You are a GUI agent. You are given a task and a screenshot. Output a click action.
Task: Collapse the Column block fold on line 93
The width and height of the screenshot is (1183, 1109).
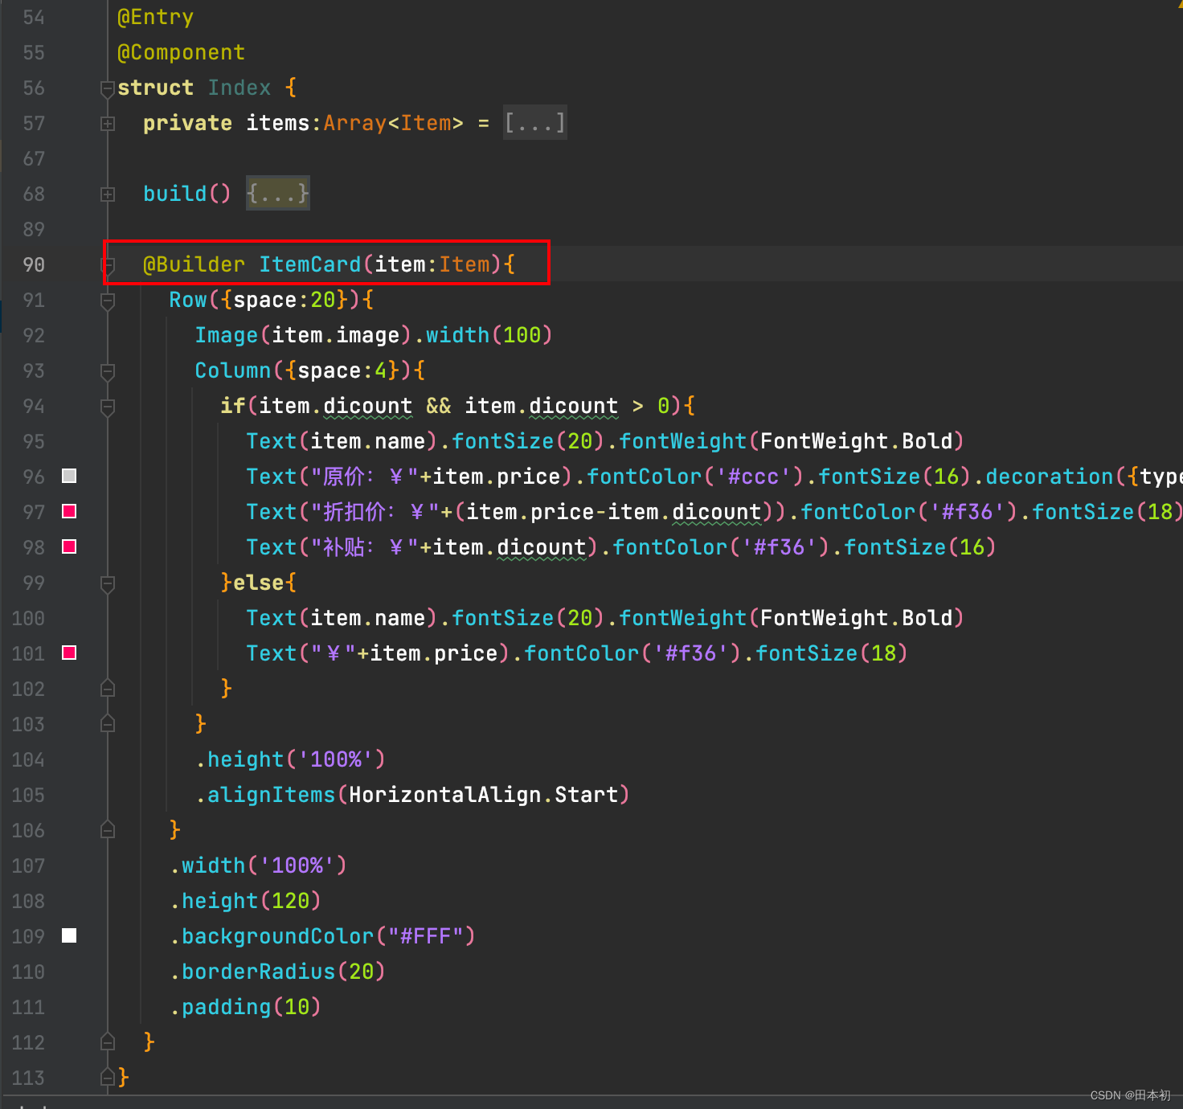click(x=108, y=371)
